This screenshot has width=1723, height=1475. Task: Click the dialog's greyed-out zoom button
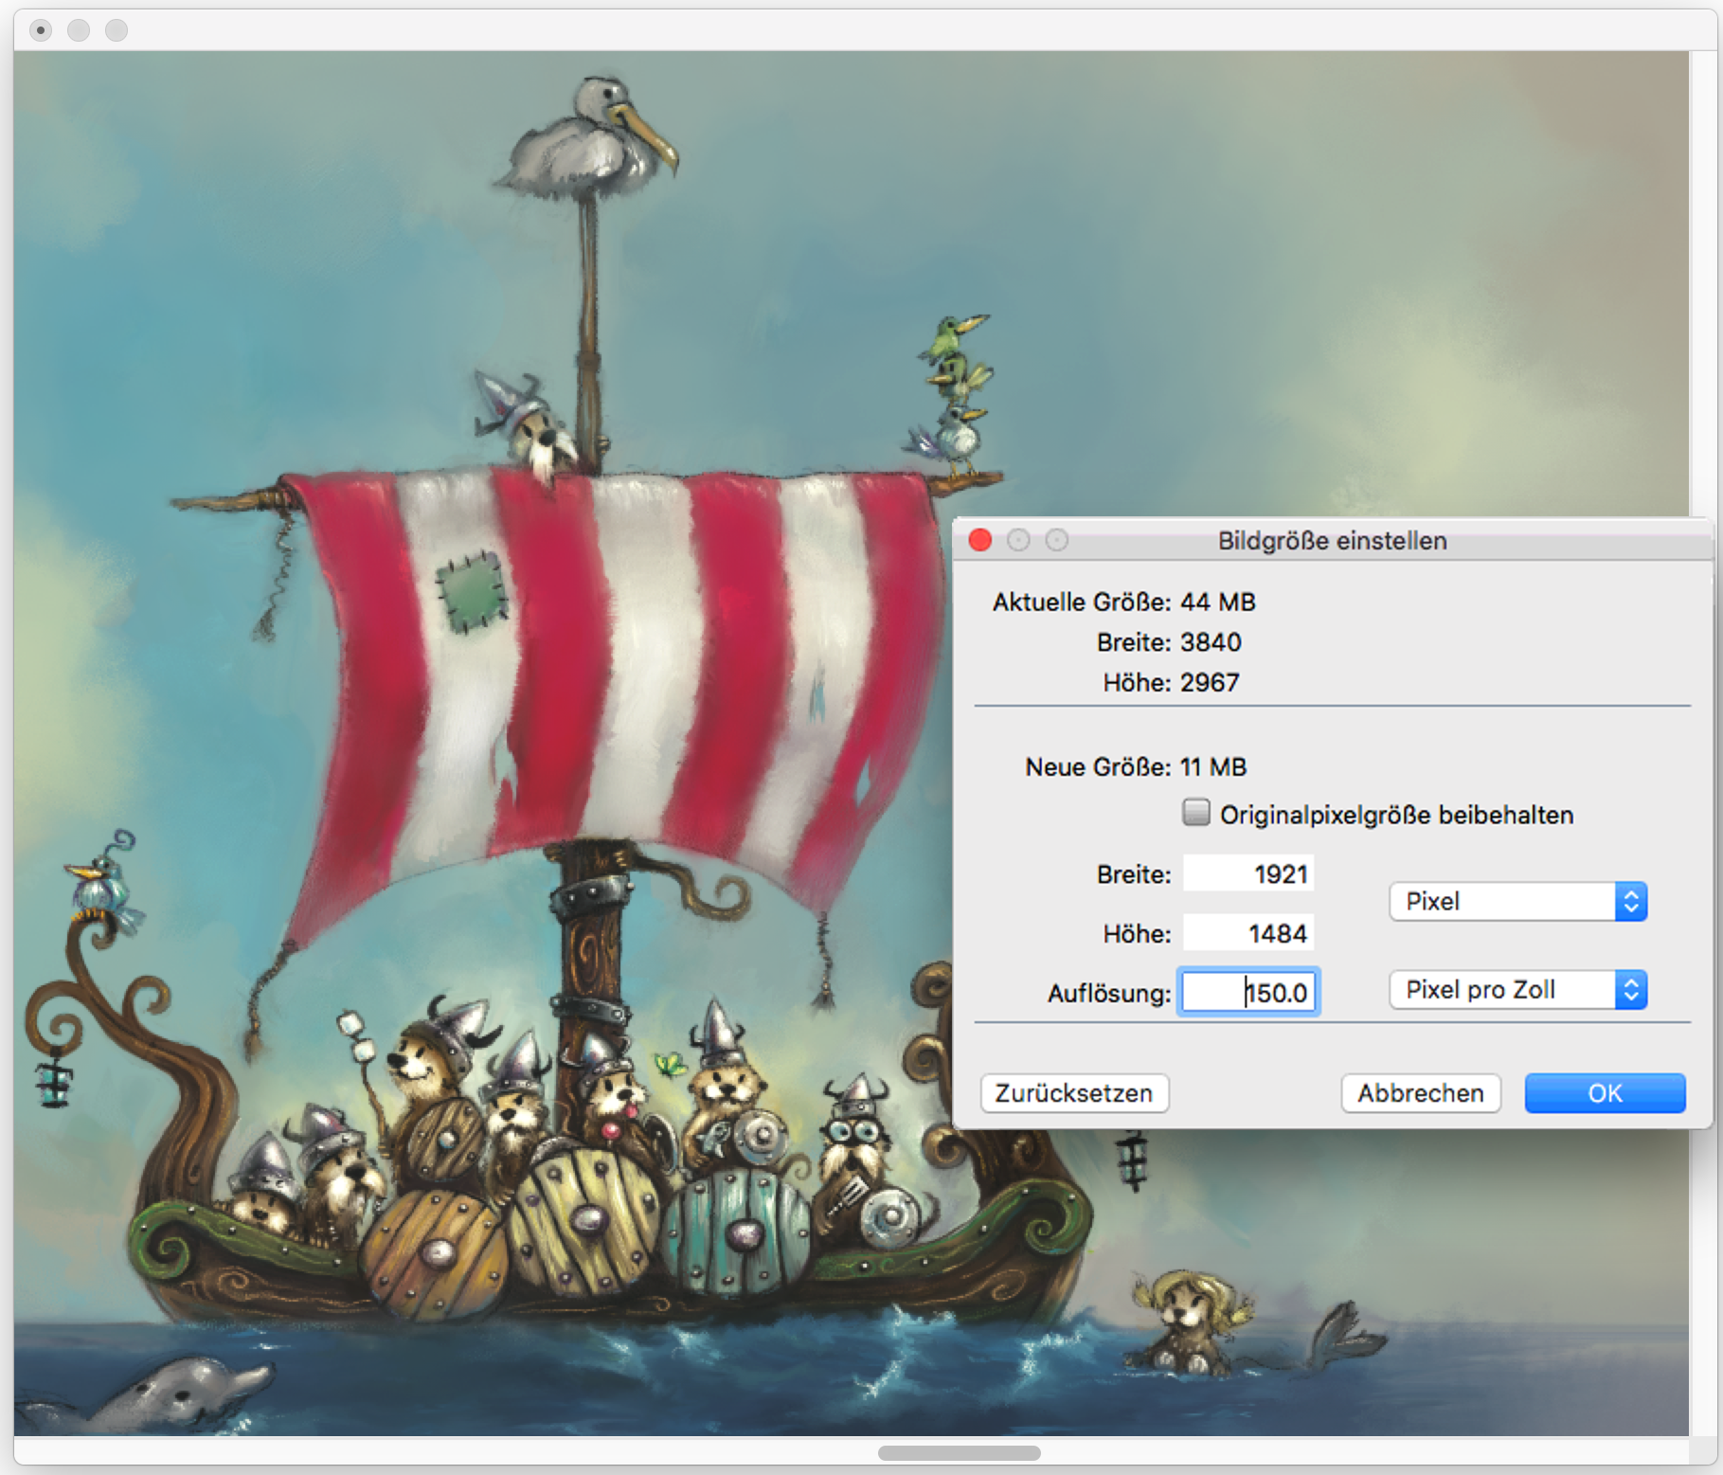1057,540
